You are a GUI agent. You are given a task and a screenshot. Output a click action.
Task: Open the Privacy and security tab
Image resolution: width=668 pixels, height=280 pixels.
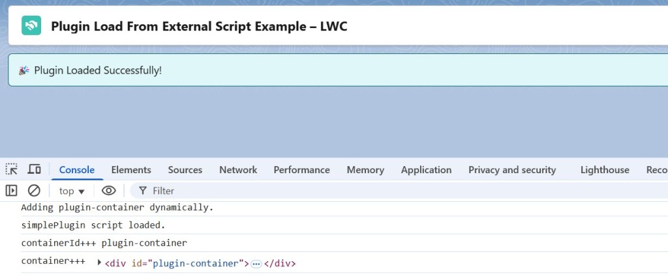(x=512, y=170)
